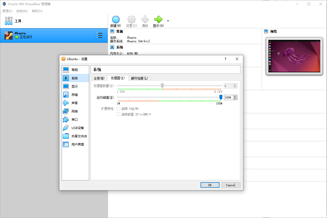Viewport: 327px width, 218px height.
Task: Open USB设备 settings category
Action: (75, 128)
